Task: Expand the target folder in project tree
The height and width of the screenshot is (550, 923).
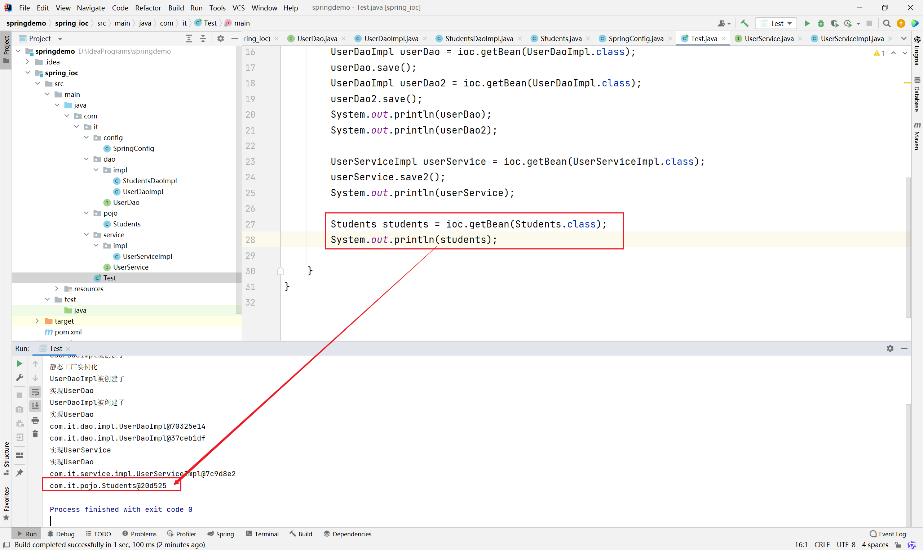Action: point(37,321)
